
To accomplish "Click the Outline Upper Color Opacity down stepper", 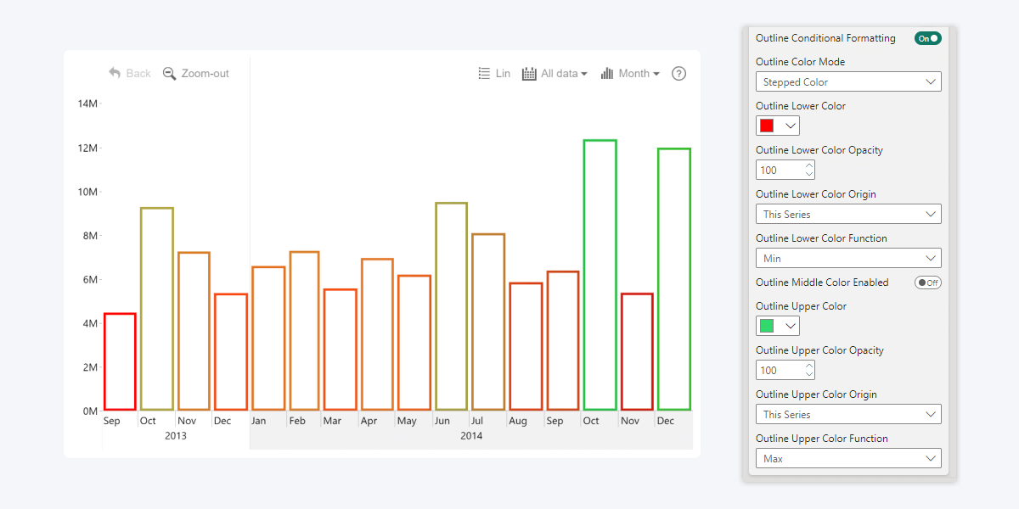I will pyautogui.click(x=808, y=373).
